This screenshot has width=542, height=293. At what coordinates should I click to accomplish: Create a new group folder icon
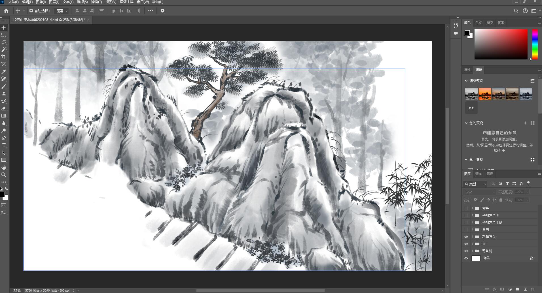pos(518,289)
